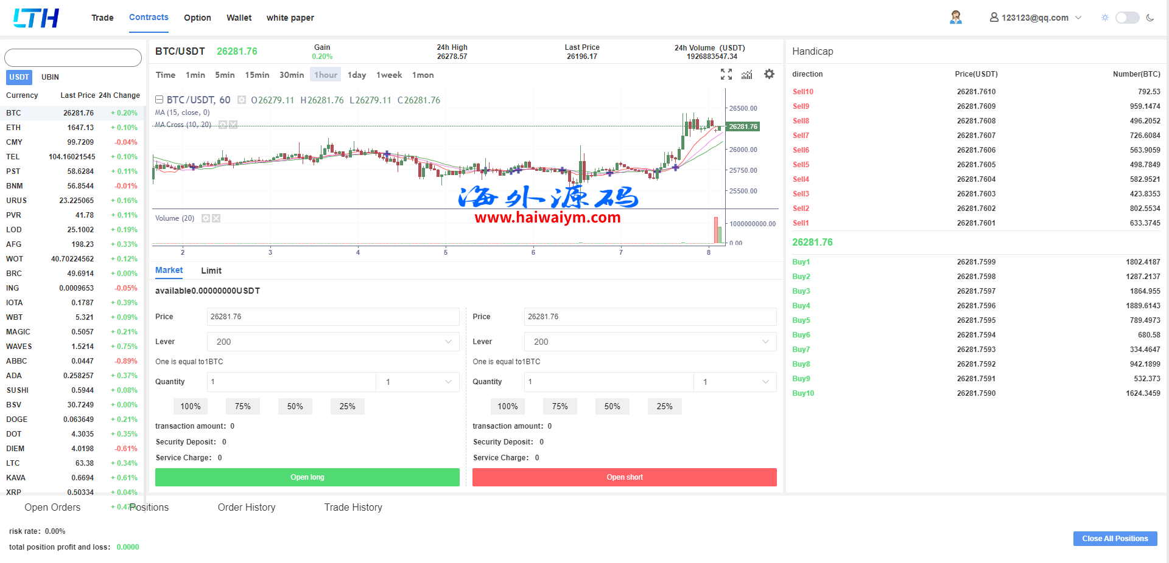Image resolution: width=1169 pixels, height=563 pixels.
Task: Toggle the light/dark theme switch
Action: [1127, 18]
